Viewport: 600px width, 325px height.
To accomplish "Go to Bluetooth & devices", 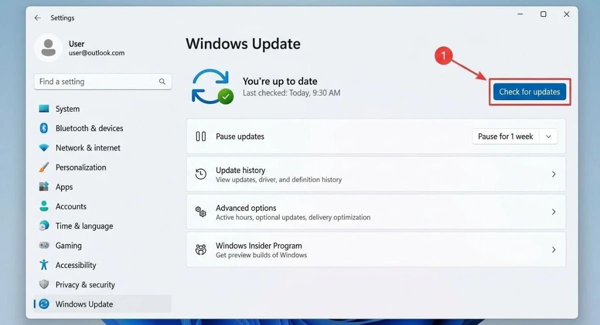I will pos(102,128).
